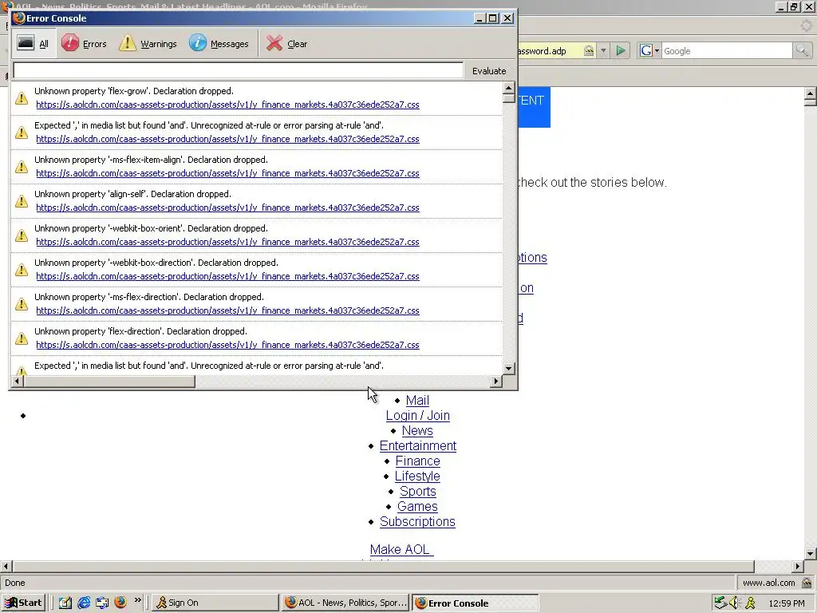This screenshot has height=613, width=817.
Task: Click console vertical scrollbar down arrow
Action: tap(509, 369)
